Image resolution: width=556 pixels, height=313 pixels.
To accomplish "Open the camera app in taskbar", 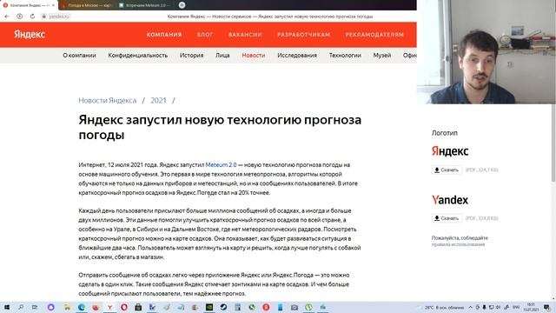I will 295,307.
